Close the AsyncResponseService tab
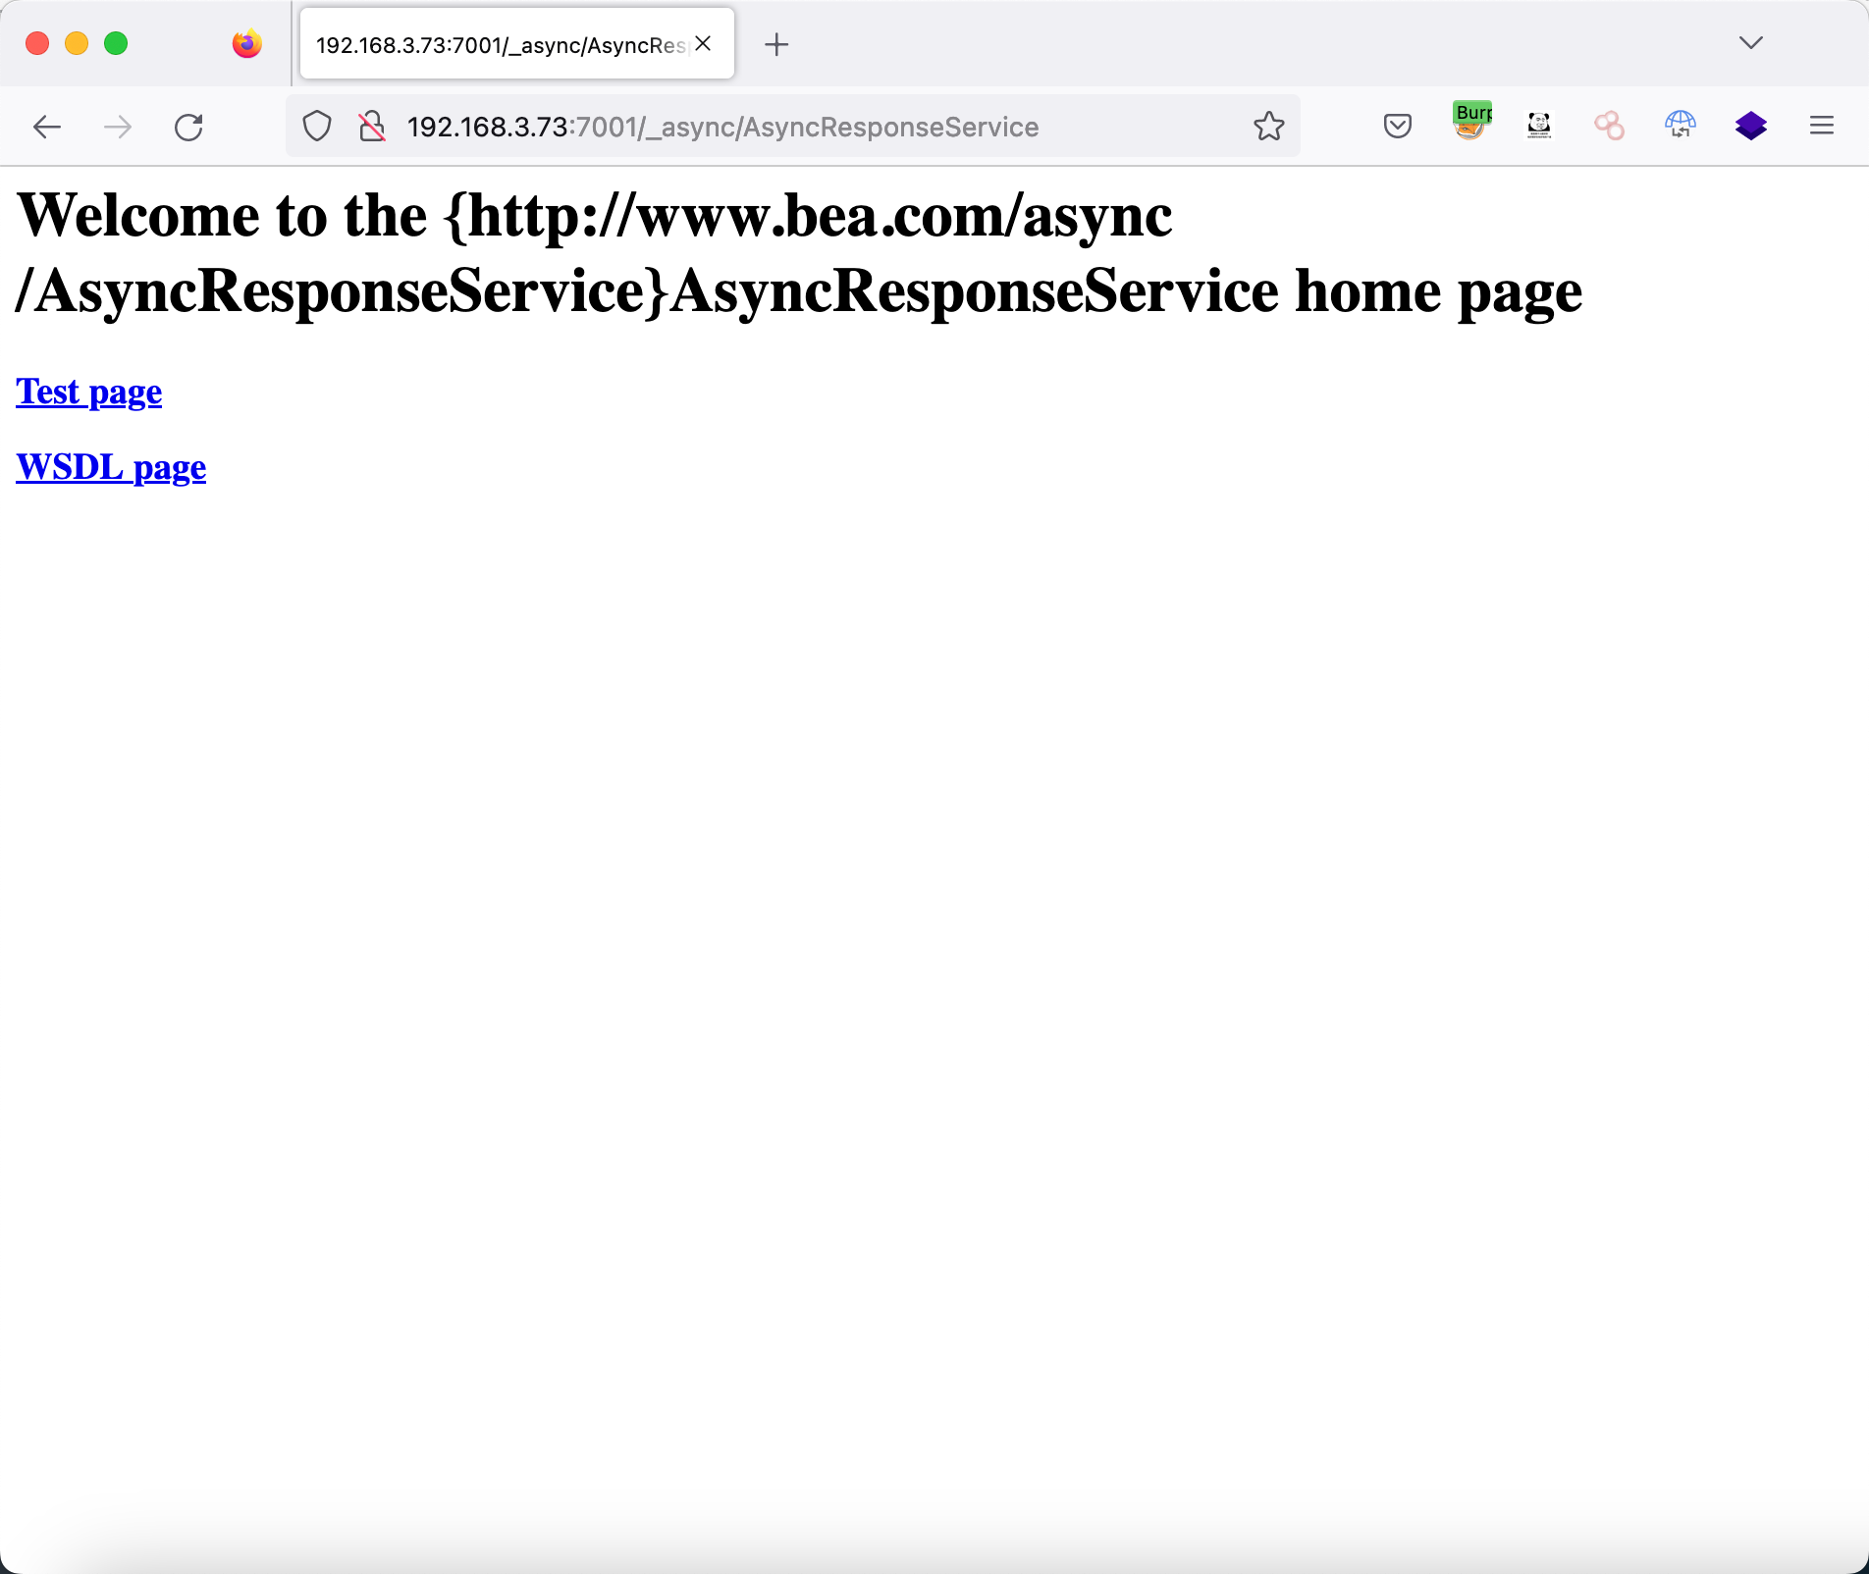 coord(703,44)
